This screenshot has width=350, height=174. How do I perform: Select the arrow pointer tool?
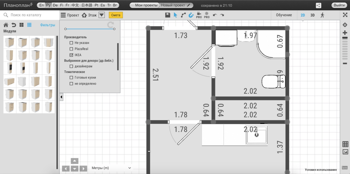(x=175, y=15)
